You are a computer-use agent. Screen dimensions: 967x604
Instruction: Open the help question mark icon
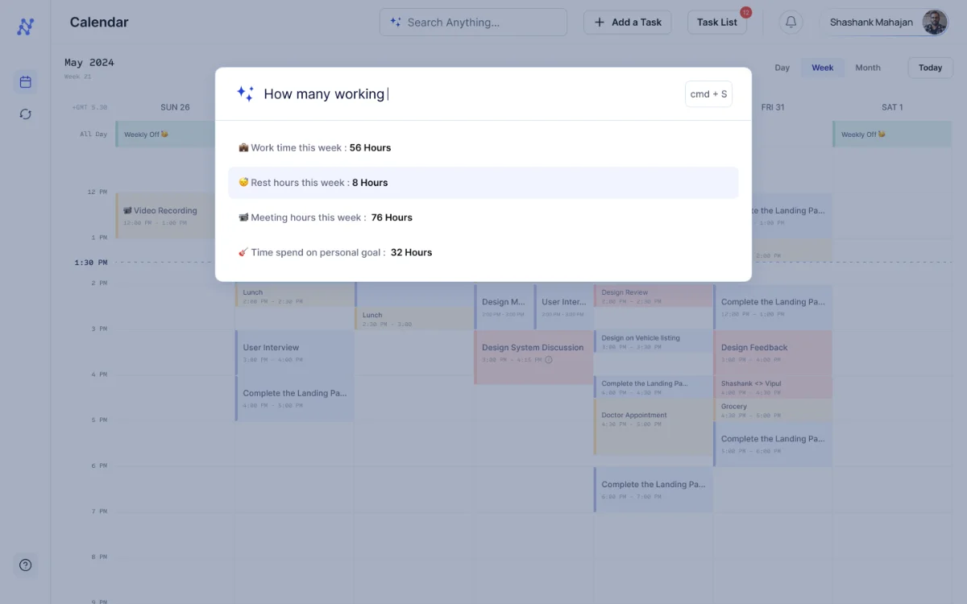pyautogui.click(x=25, y=565)
